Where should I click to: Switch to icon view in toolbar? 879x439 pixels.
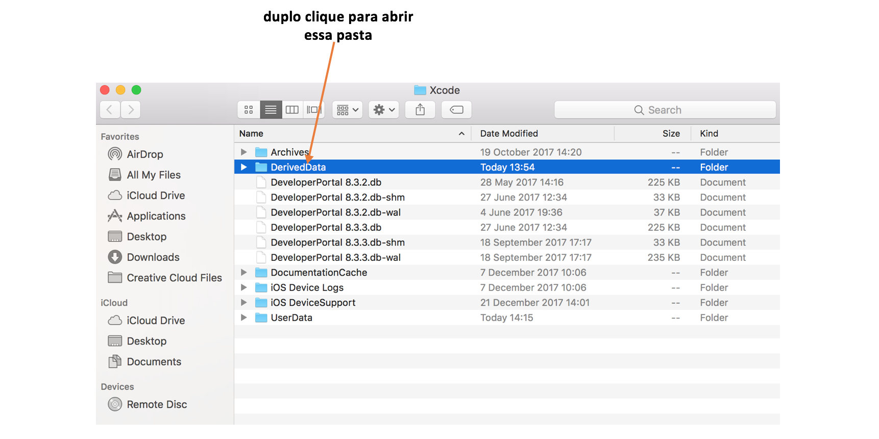point(249,110)
